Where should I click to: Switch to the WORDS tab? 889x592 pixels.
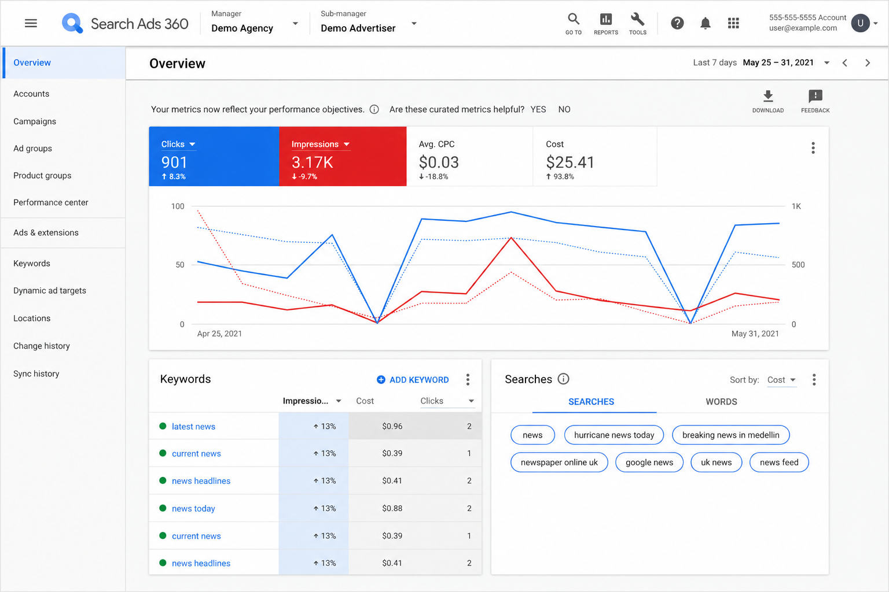point(721,401)
